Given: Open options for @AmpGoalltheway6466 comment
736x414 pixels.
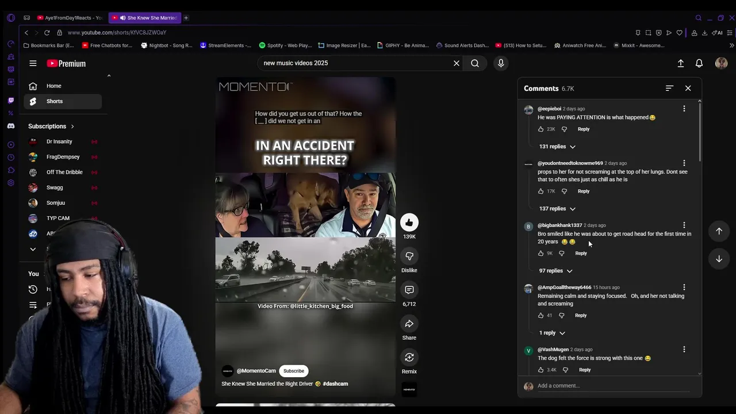Looking at the screenshot, I should [x=684, y=287].
